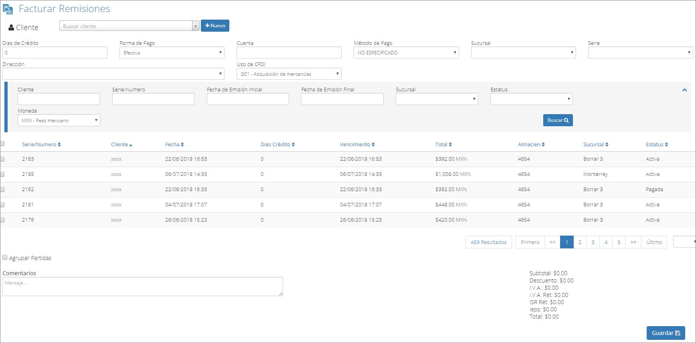Click the $1,008.00 MXN total cell
Screen dimensions: 696x343
pyautogui.click(x=453, y=174)
